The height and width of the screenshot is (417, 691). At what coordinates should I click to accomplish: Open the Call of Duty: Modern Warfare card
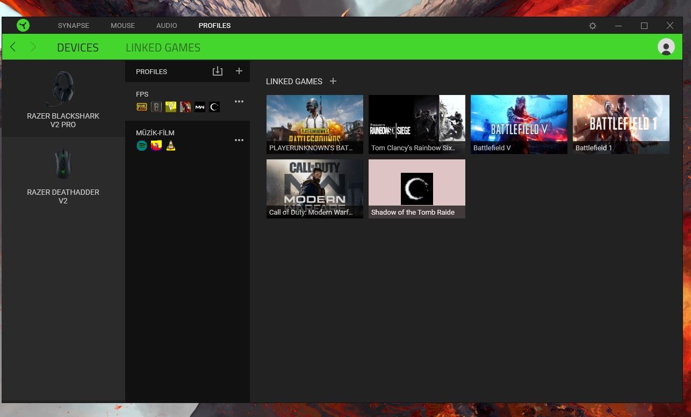[315, 189]
